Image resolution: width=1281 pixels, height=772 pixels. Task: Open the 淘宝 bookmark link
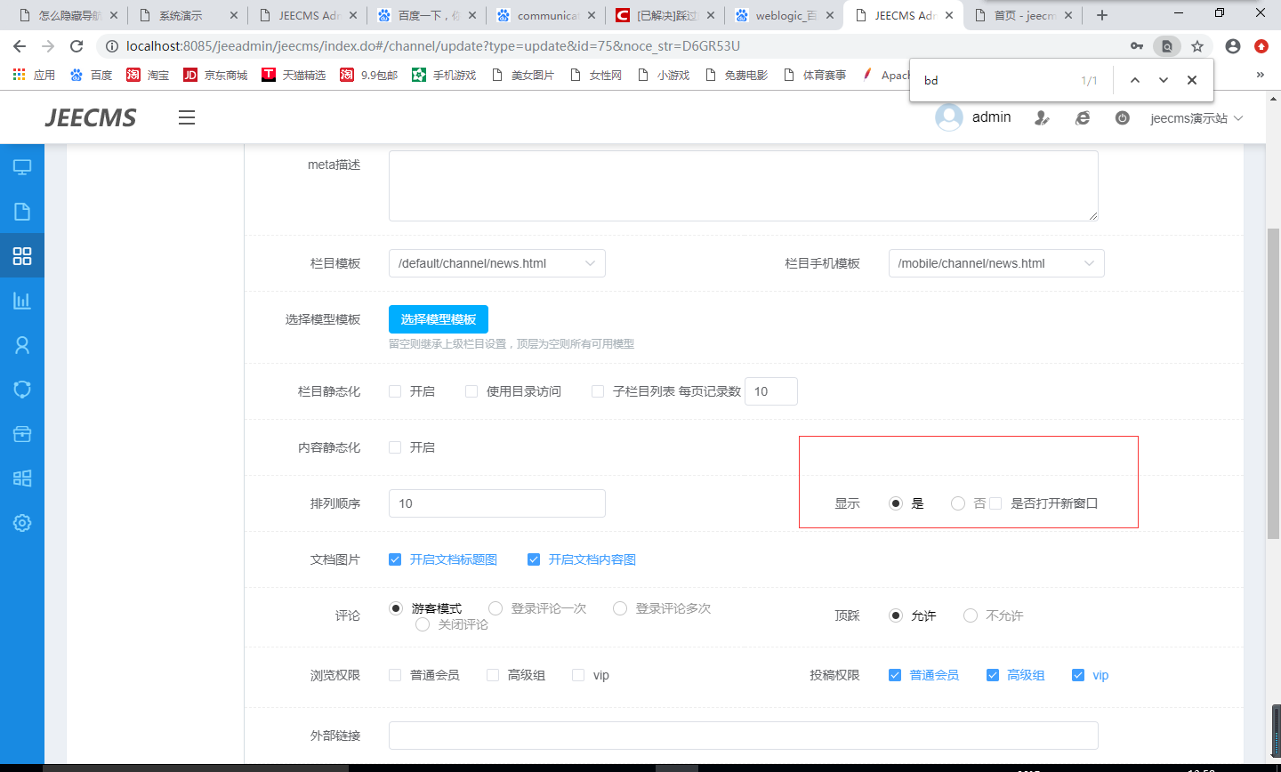(x=148, y=76)
